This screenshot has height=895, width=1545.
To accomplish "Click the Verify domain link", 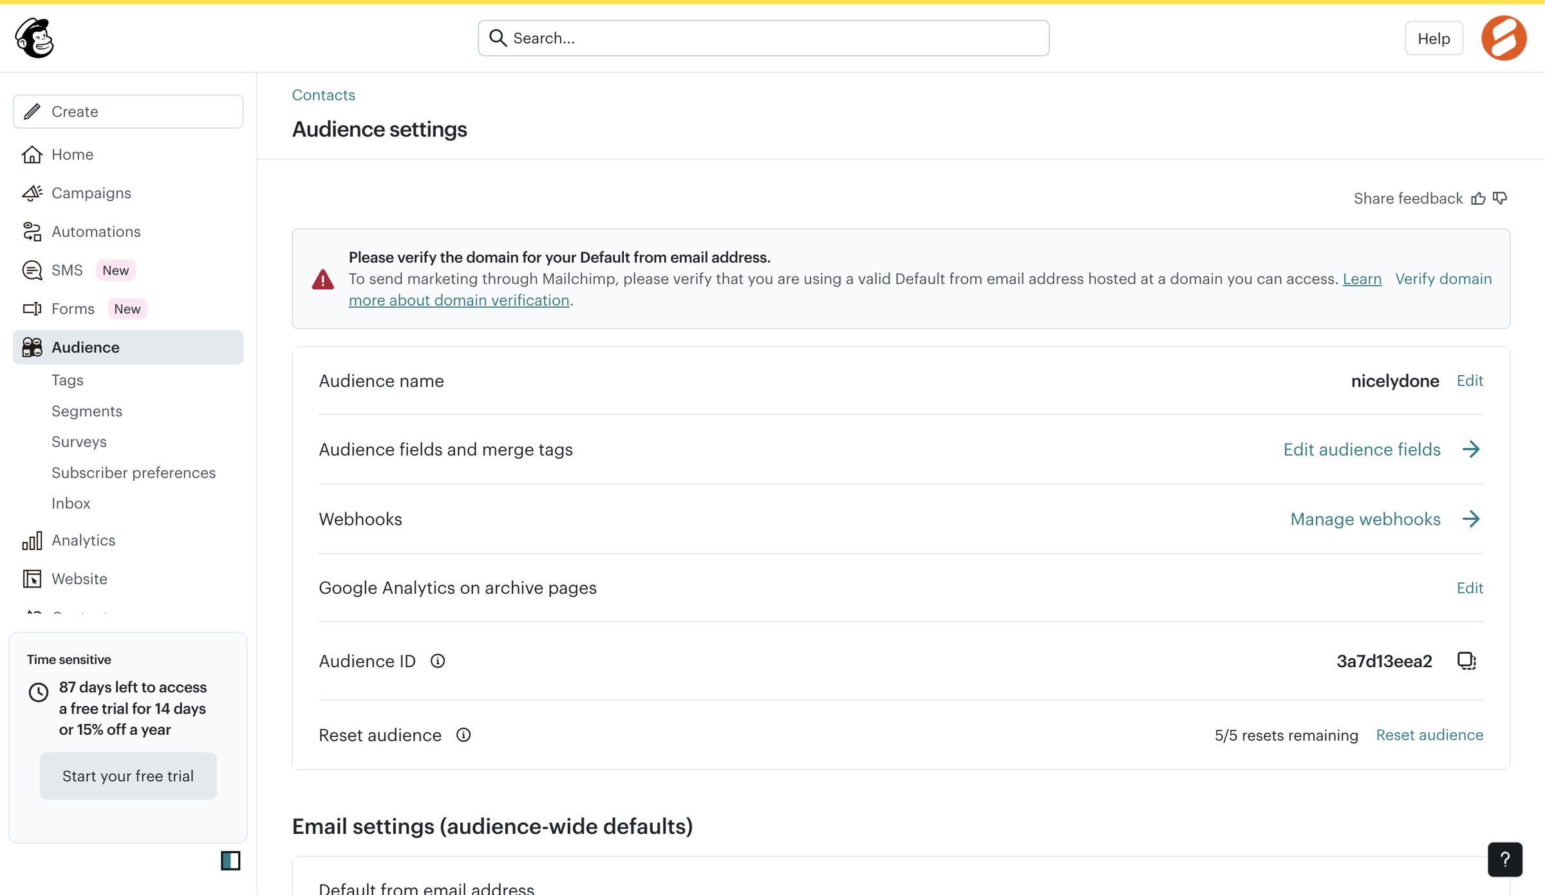I will click(x=1443, y=279).
